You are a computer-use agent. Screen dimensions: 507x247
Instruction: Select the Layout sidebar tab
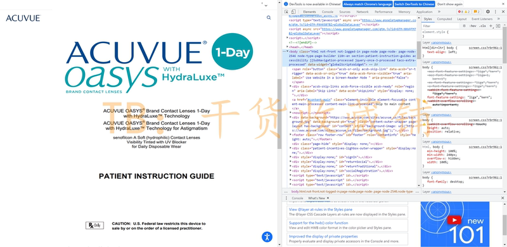pyautogui.click(x=461, y=19)
